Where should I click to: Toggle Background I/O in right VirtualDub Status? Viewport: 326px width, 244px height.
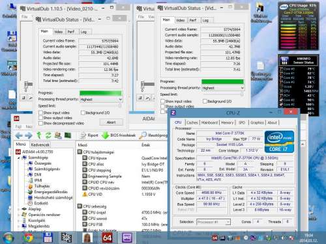[x=205, y=102]
